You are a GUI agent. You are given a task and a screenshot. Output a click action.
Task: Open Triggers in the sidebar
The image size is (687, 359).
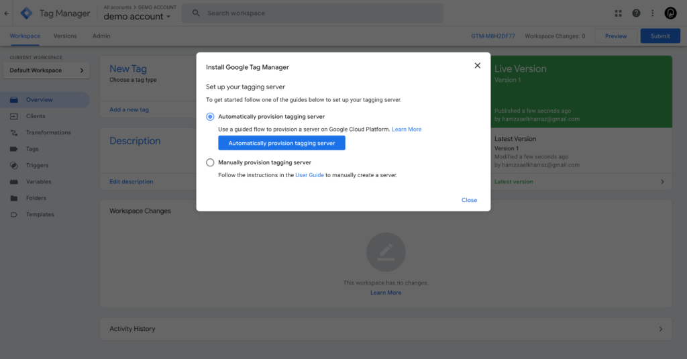tap(38, 165)
